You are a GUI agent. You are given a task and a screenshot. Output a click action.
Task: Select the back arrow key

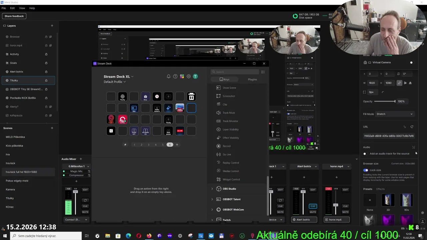[x=111, y=131]
